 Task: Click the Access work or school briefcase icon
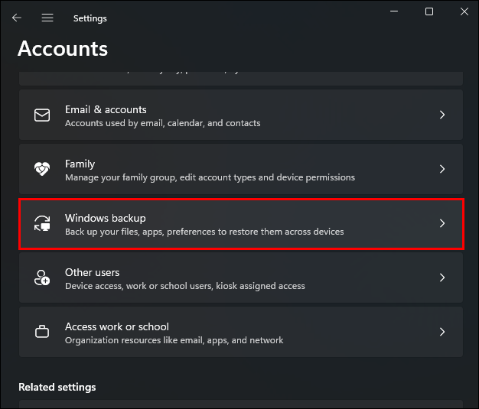pos(42,333)
